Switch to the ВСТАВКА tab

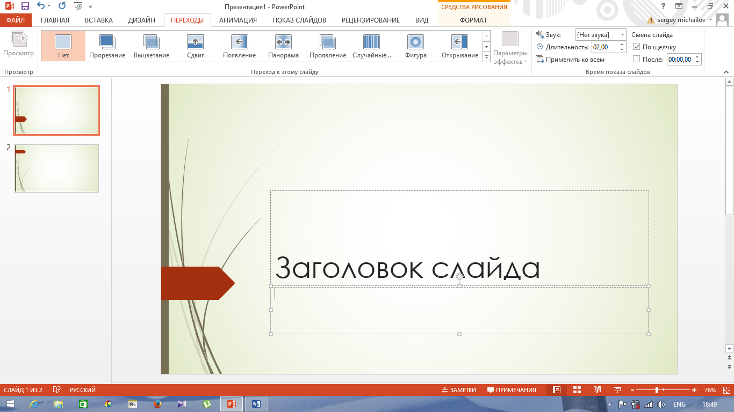tap(99, 20)
